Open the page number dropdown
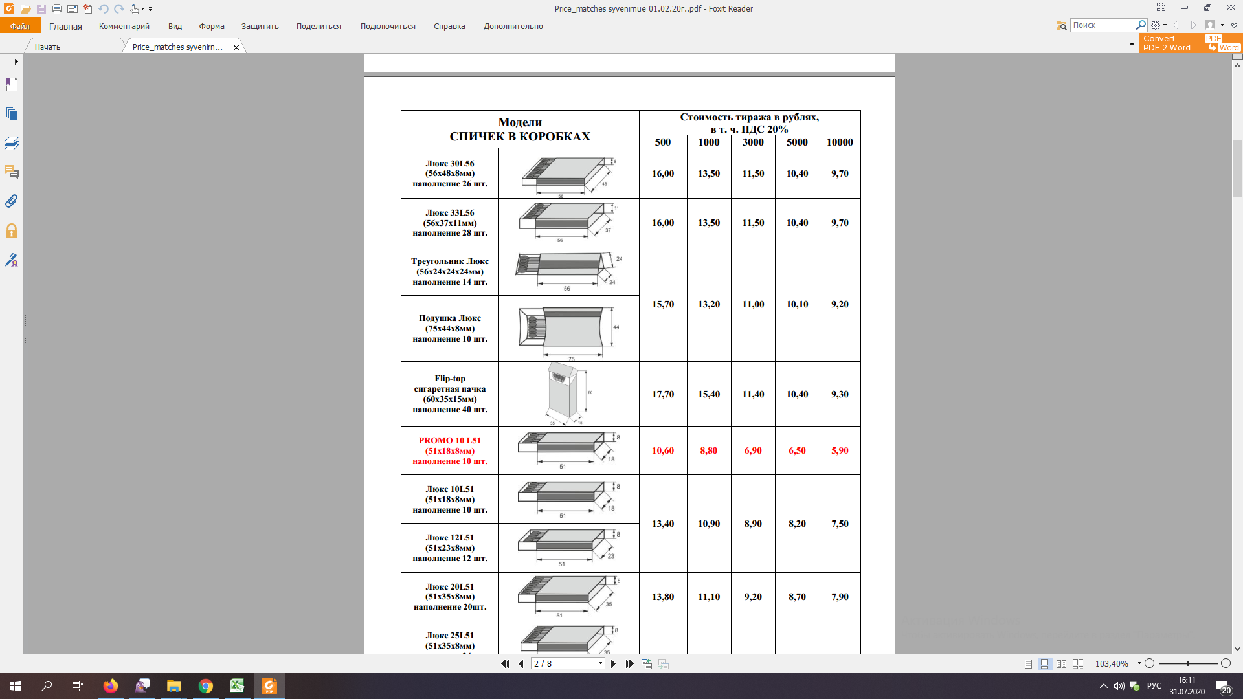The height and width of the screenshot is (699, 1243). coord(600,663)
